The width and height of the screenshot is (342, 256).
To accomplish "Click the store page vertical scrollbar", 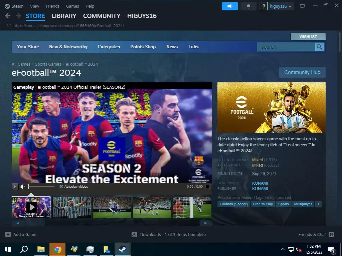I will tap(340, 42).
